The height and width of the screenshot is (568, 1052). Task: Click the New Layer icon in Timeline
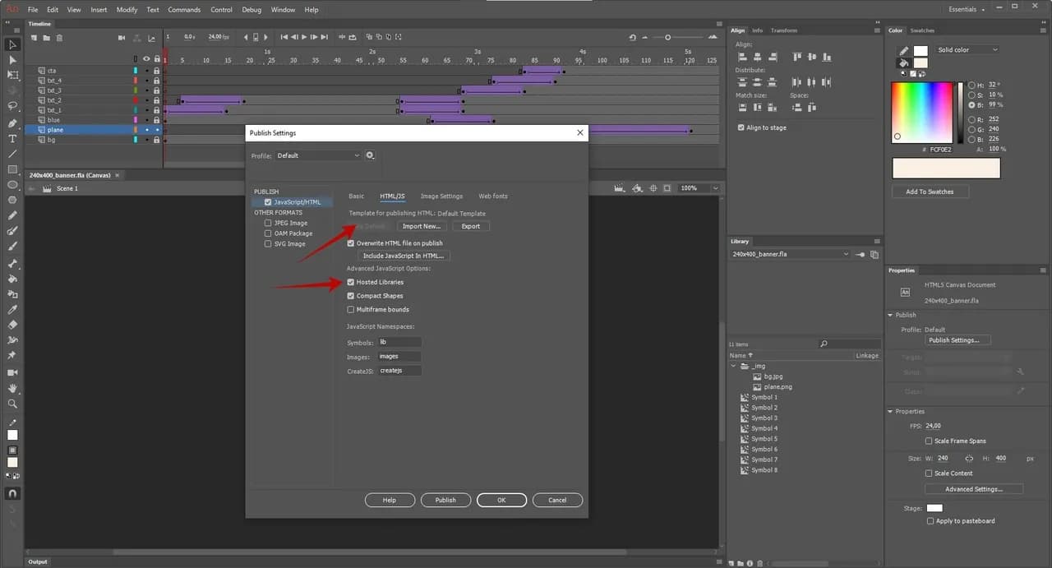click(x=35, y=38)
